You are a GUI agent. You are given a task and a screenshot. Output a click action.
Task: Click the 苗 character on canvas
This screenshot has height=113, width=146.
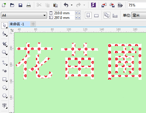[x=79, y=61]
